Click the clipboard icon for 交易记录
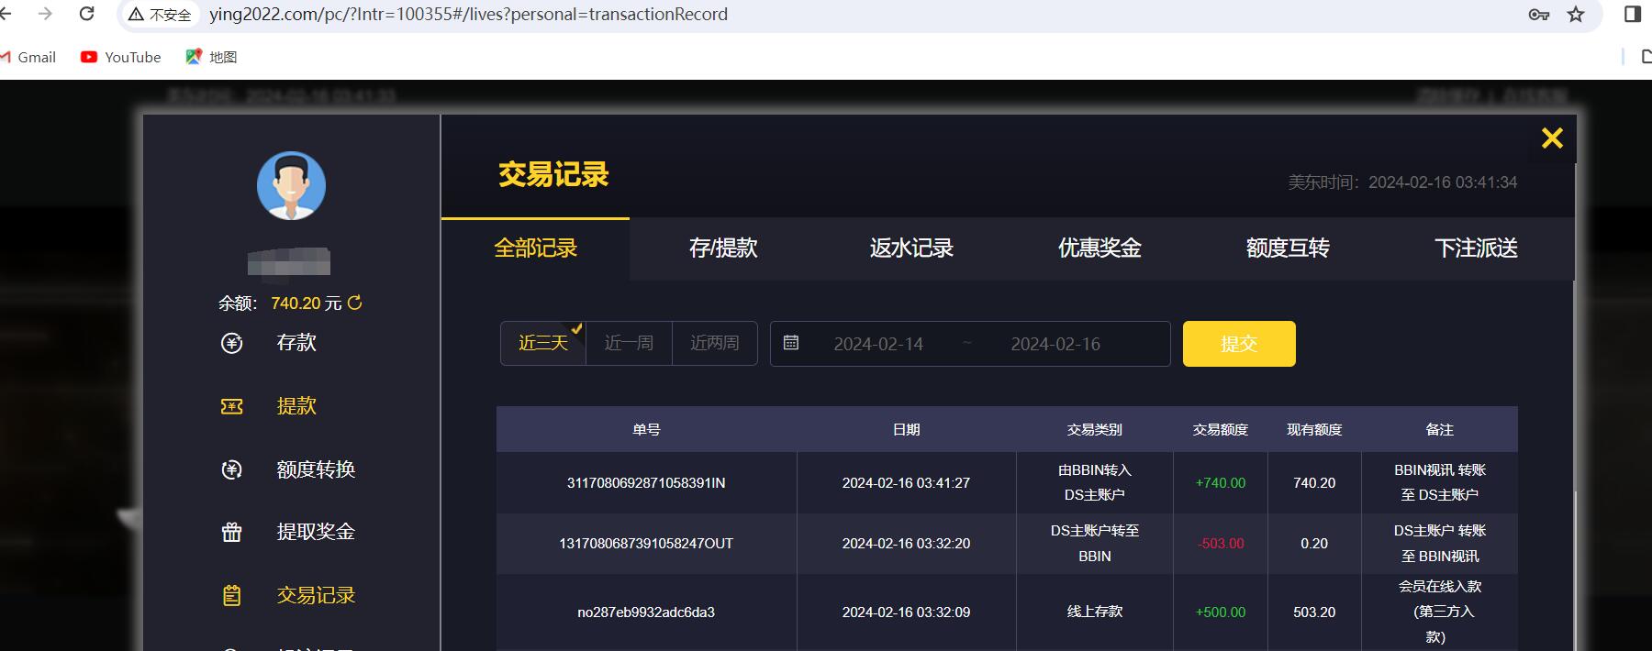 [x=232, y=595]
